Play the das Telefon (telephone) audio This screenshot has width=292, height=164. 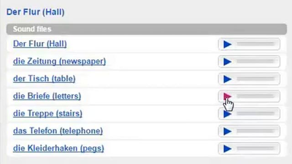[227, 131]
